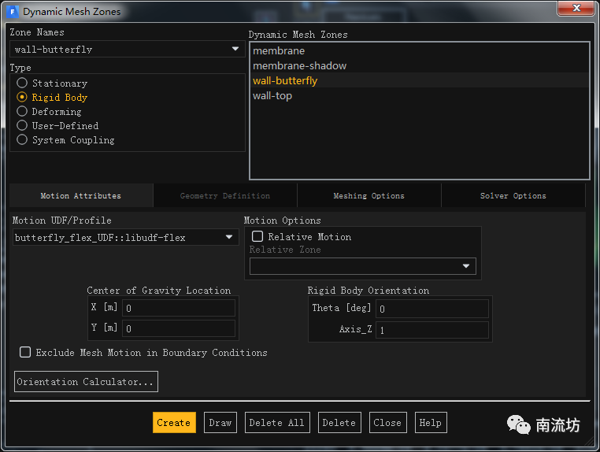This screenshot has width=600, height=452.
Task: Enable the Relative Motion checkbox
Action: click(257, 237)
